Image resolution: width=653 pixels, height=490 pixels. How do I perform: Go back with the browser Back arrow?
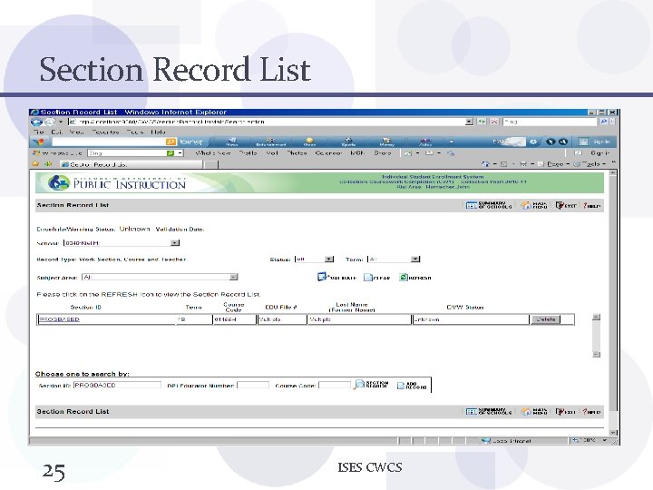[x=36, y=122]
